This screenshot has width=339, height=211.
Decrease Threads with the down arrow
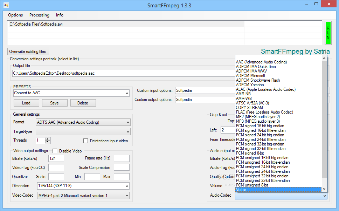(48, 142)
